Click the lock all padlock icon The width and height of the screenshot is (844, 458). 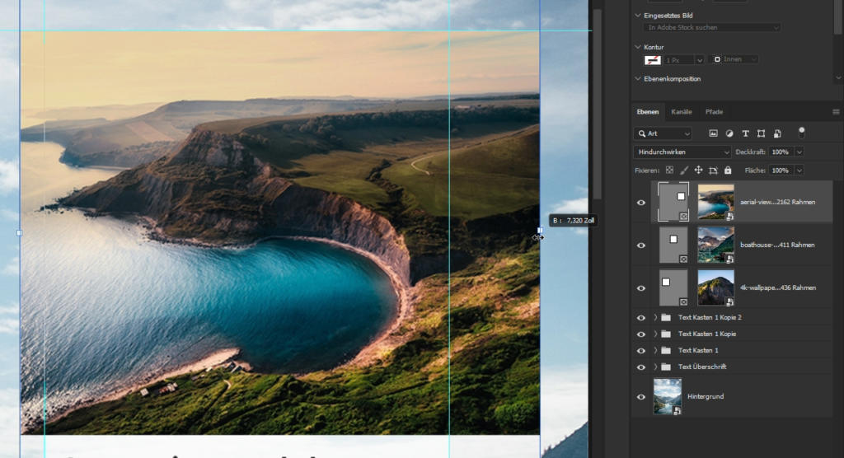(x=728, y=170)
